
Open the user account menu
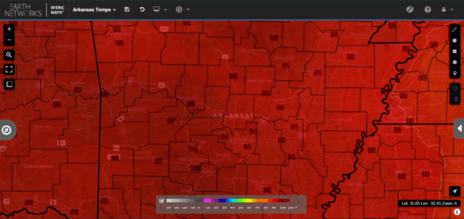pyautogui.click(x=447, y=10)
